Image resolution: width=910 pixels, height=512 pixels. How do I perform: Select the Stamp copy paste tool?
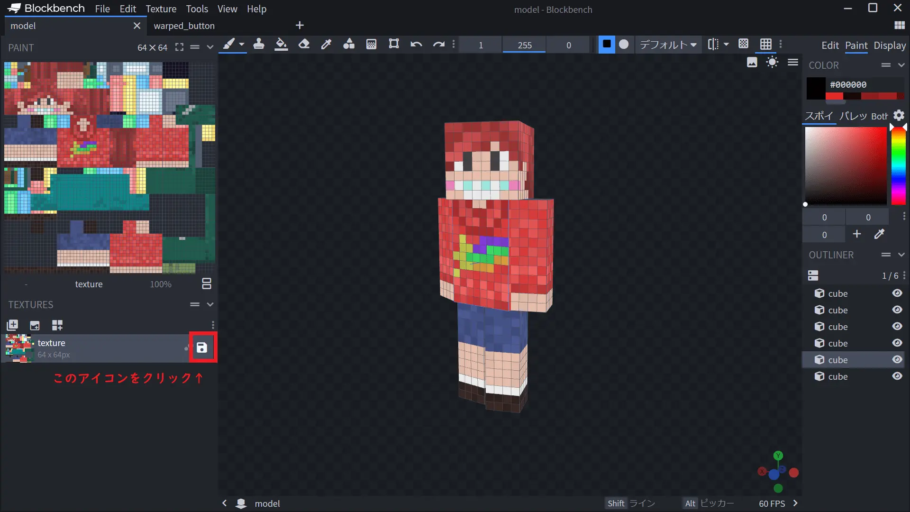point(259,45)
